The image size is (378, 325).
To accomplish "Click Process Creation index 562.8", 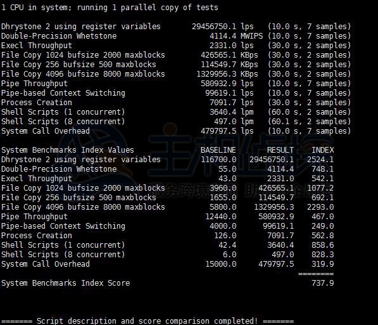I will [323, 236].
